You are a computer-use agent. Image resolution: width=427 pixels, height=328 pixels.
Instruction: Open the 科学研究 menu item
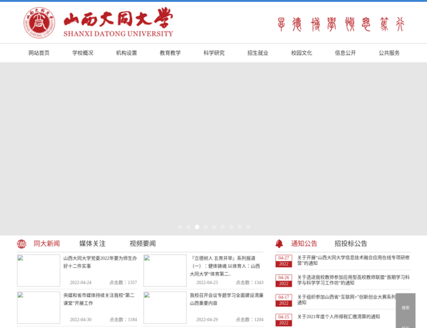point(214,53)
